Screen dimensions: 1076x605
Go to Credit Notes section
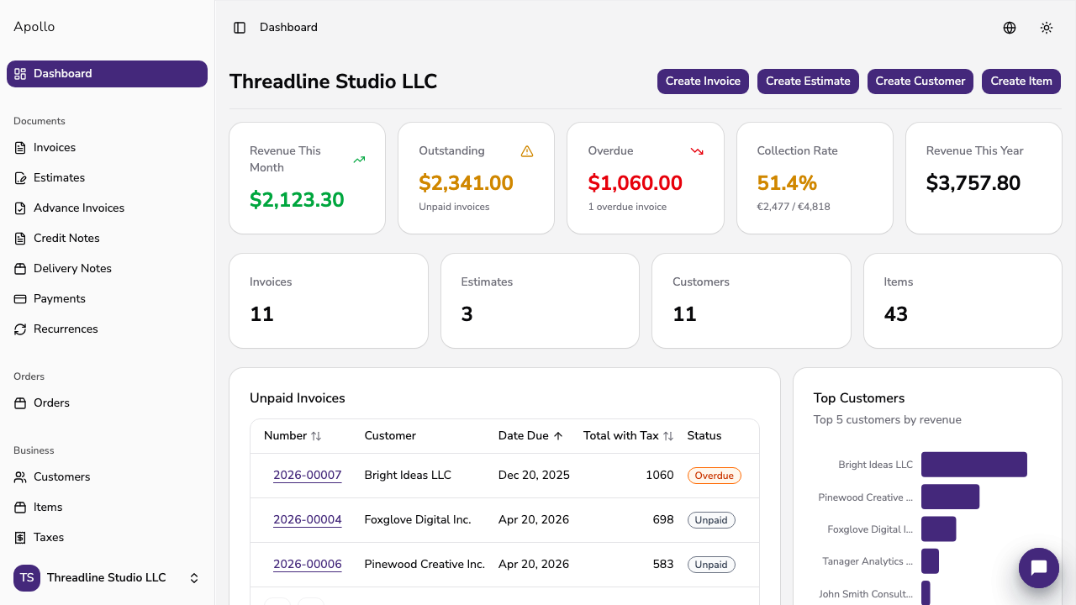pos(66,239)
